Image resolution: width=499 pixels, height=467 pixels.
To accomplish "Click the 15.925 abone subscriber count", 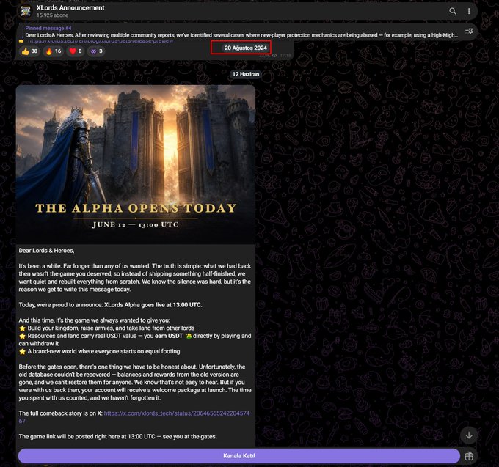I will 52,15.
